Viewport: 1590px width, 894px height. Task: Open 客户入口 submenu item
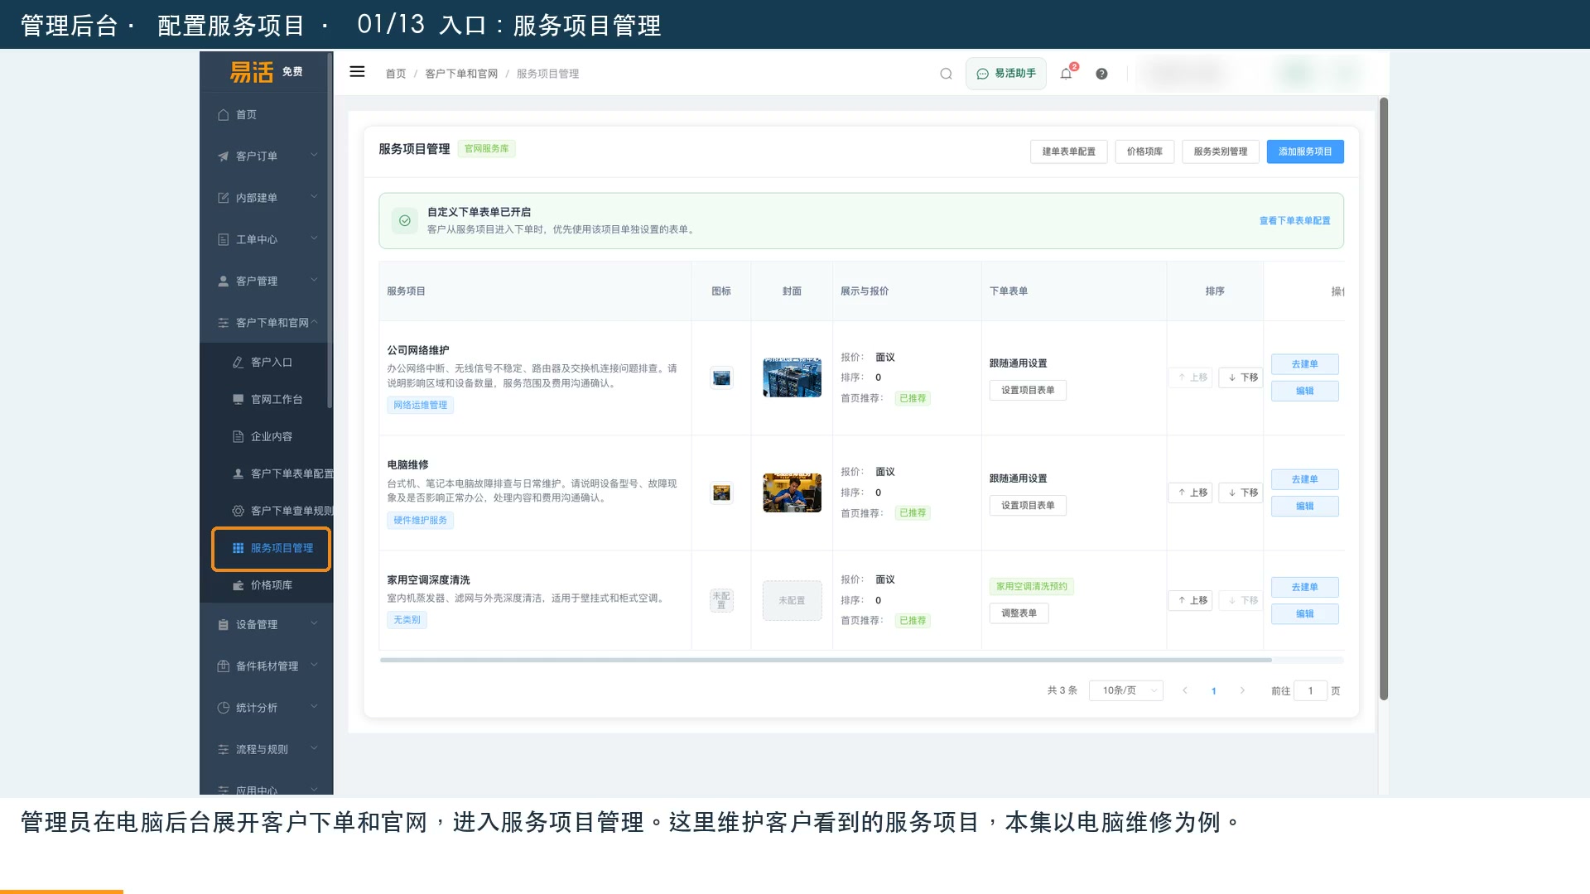click(266, 363)
